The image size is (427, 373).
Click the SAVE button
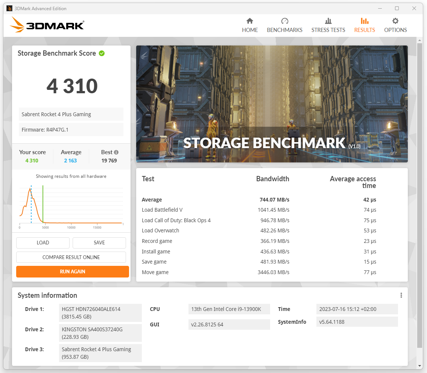pyautogui.click(x=99, y=243)
